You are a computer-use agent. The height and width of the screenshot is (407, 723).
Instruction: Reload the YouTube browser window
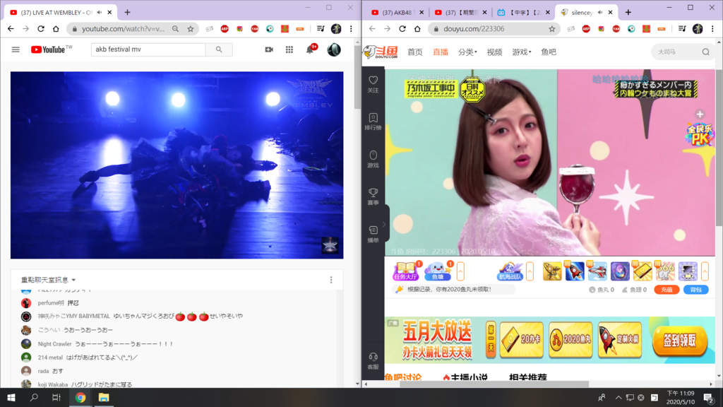(40, 28)
